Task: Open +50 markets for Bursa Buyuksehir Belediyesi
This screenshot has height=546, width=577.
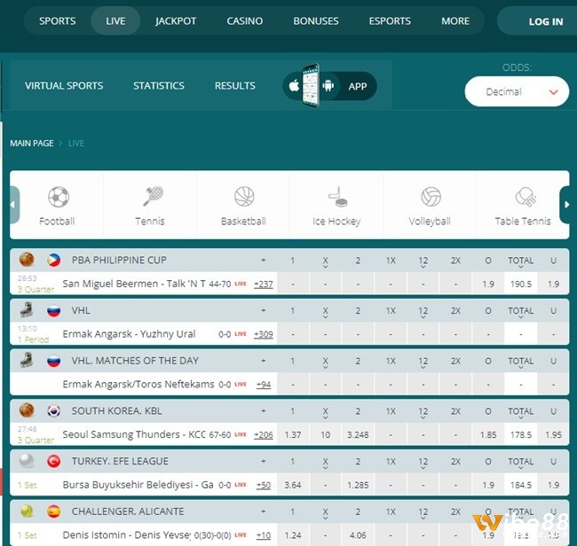Action: [264, 485]
